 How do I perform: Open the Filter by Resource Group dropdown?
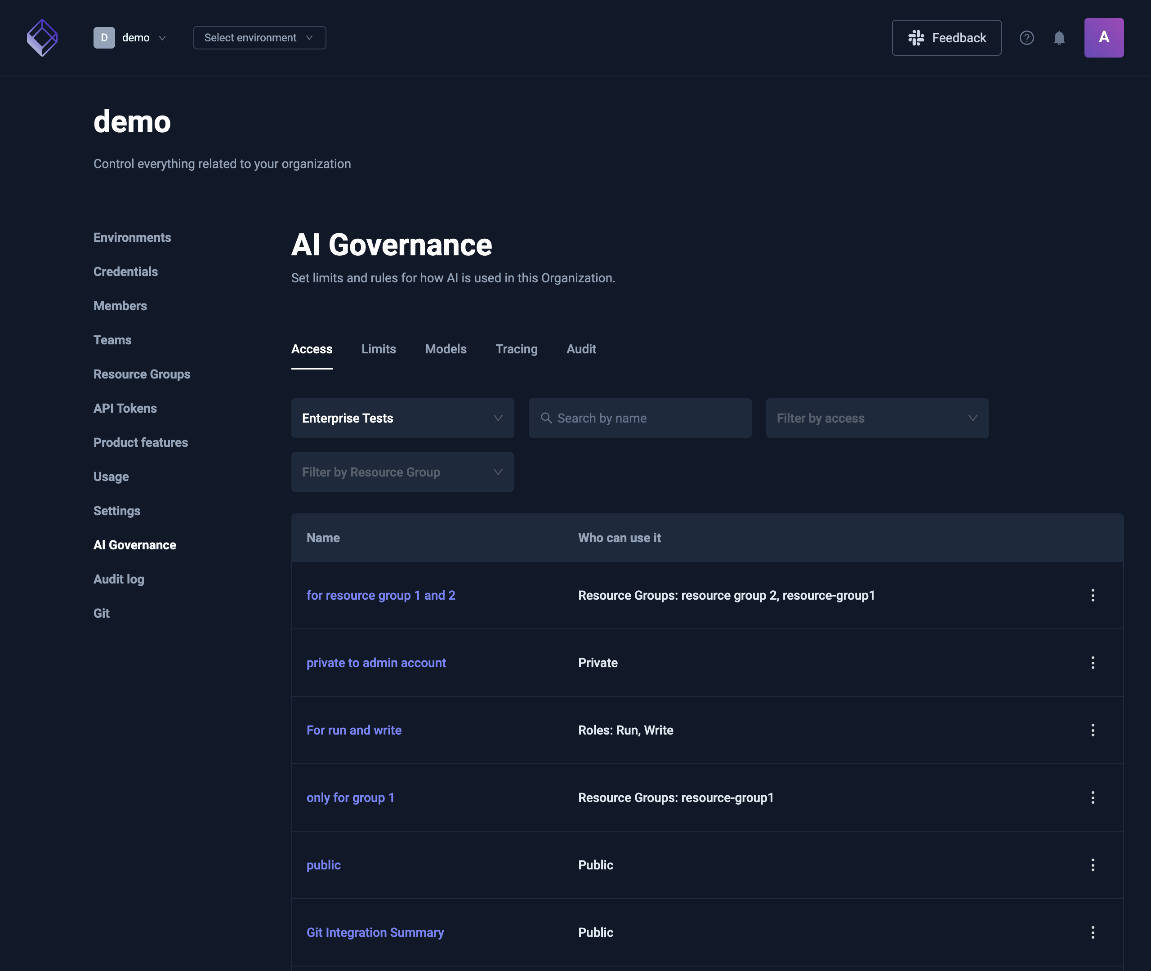pos(402,472)
